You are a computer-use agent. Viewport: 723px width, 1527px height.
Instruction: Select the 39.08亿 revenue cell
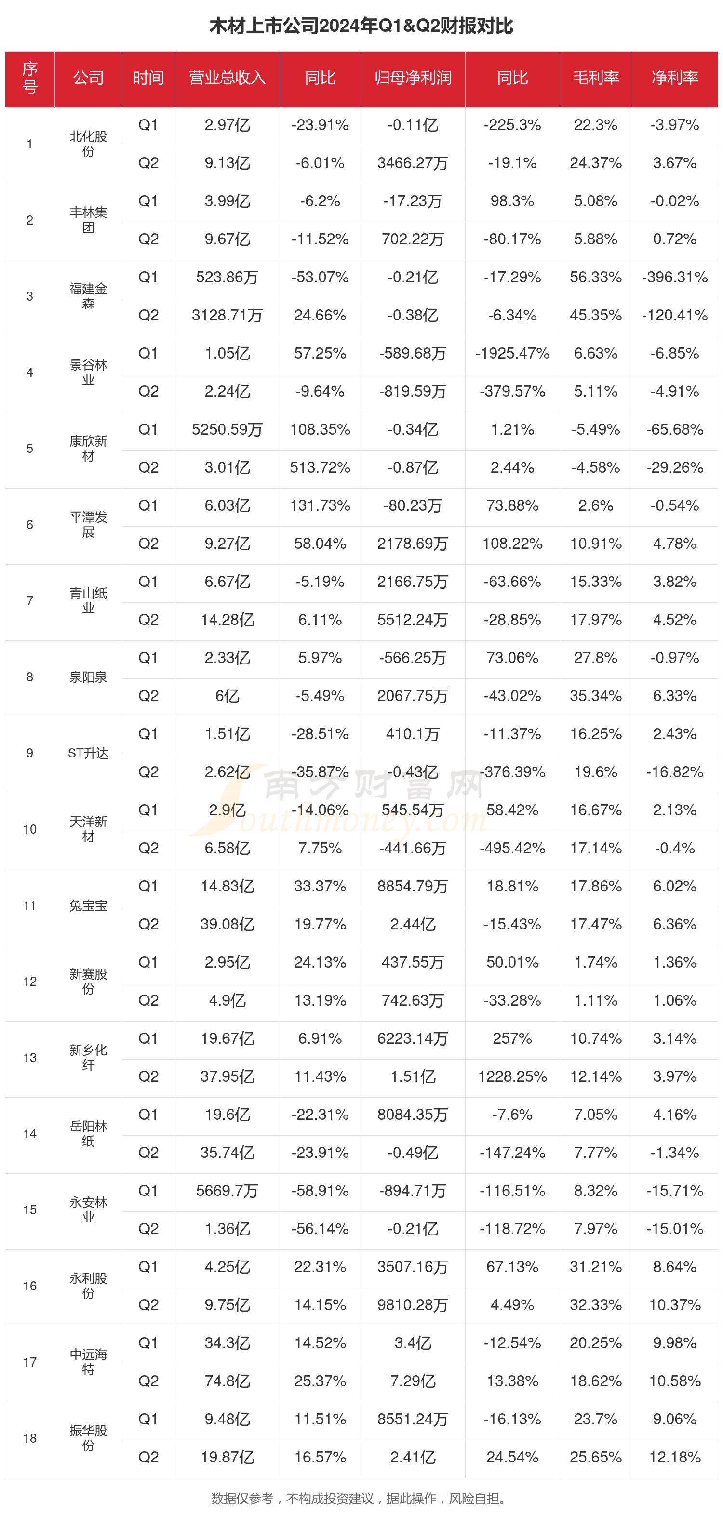pos(227,924)
